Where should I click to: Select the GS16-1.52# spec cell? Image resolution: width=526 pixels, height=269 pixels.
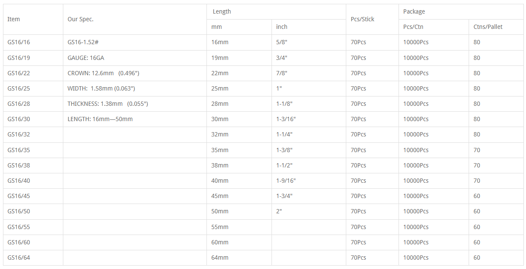pyautogui.click(x=135, y=42)
